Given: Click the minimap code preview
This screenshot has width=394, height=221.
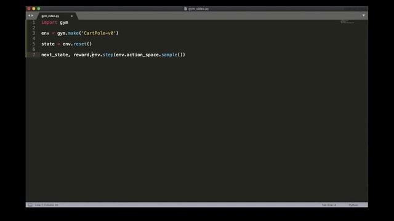Looking at the screenshot, I should coord(347,22).
